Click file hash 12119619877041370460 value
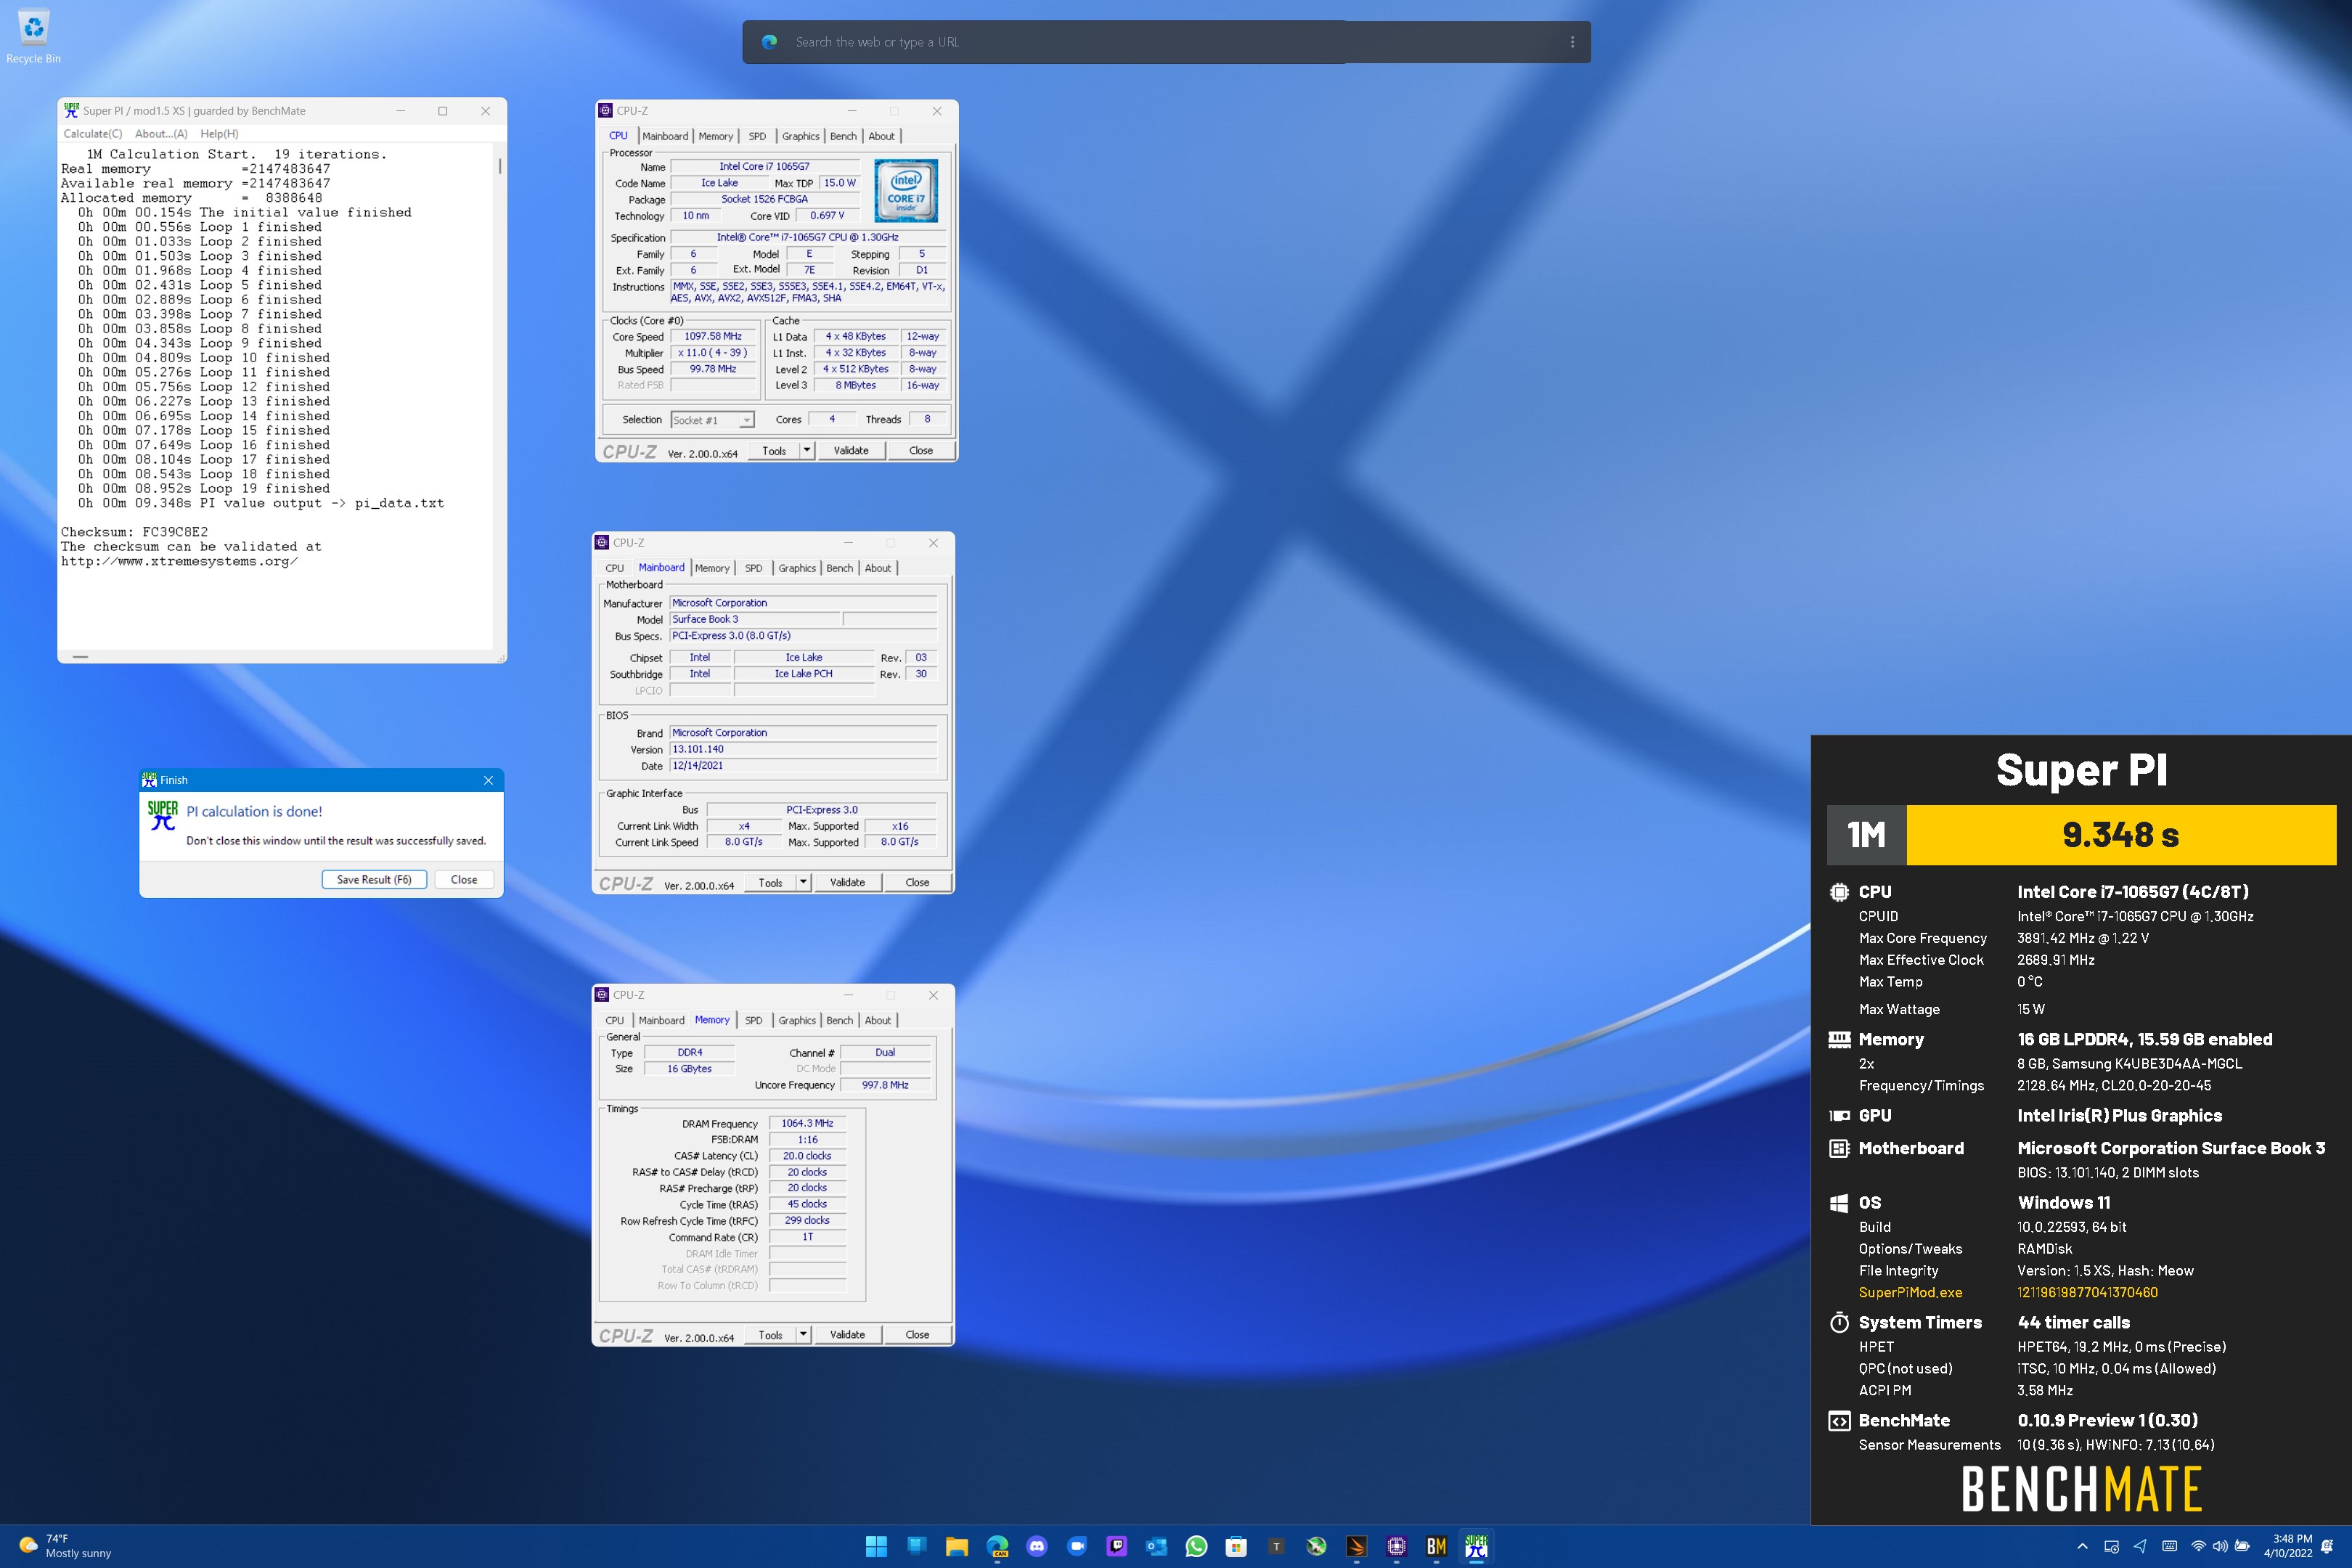 click(x=2087, y=1292)
